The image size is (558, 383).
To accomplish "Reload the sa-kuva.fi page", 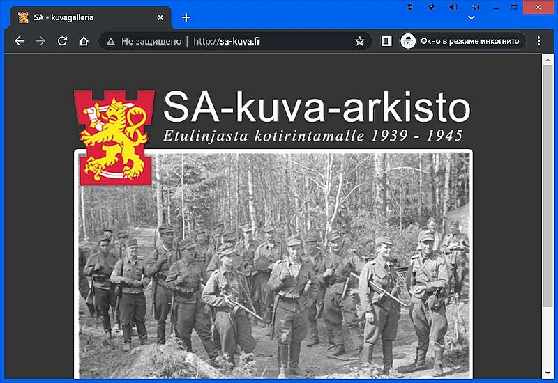I will (62, 41).
